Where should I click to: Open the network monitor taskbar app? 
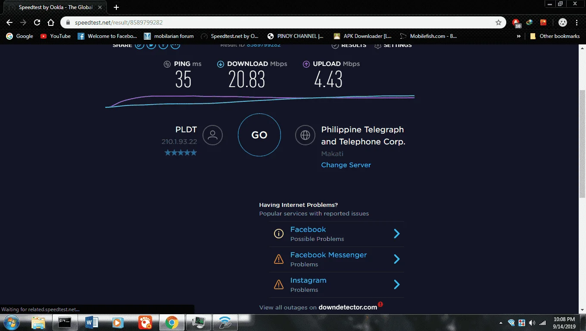tap(198, 322)
